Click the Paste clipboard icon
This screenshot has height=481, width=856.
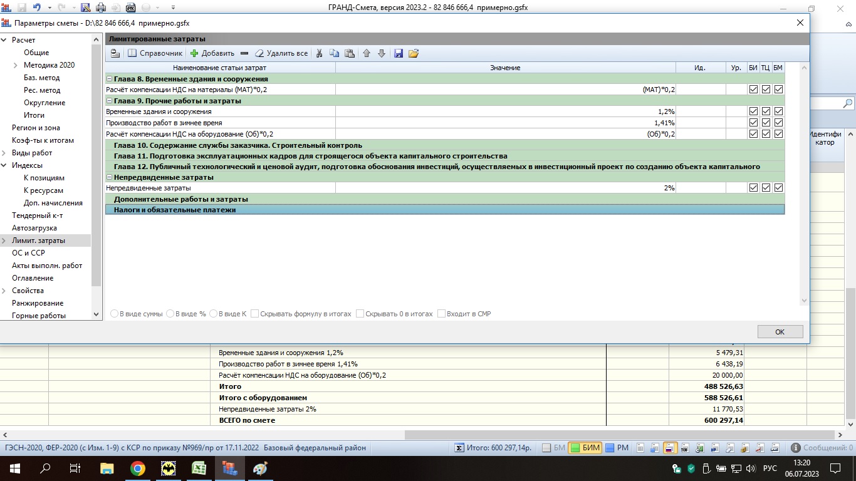pyautogui.click(x=350, y=53)
